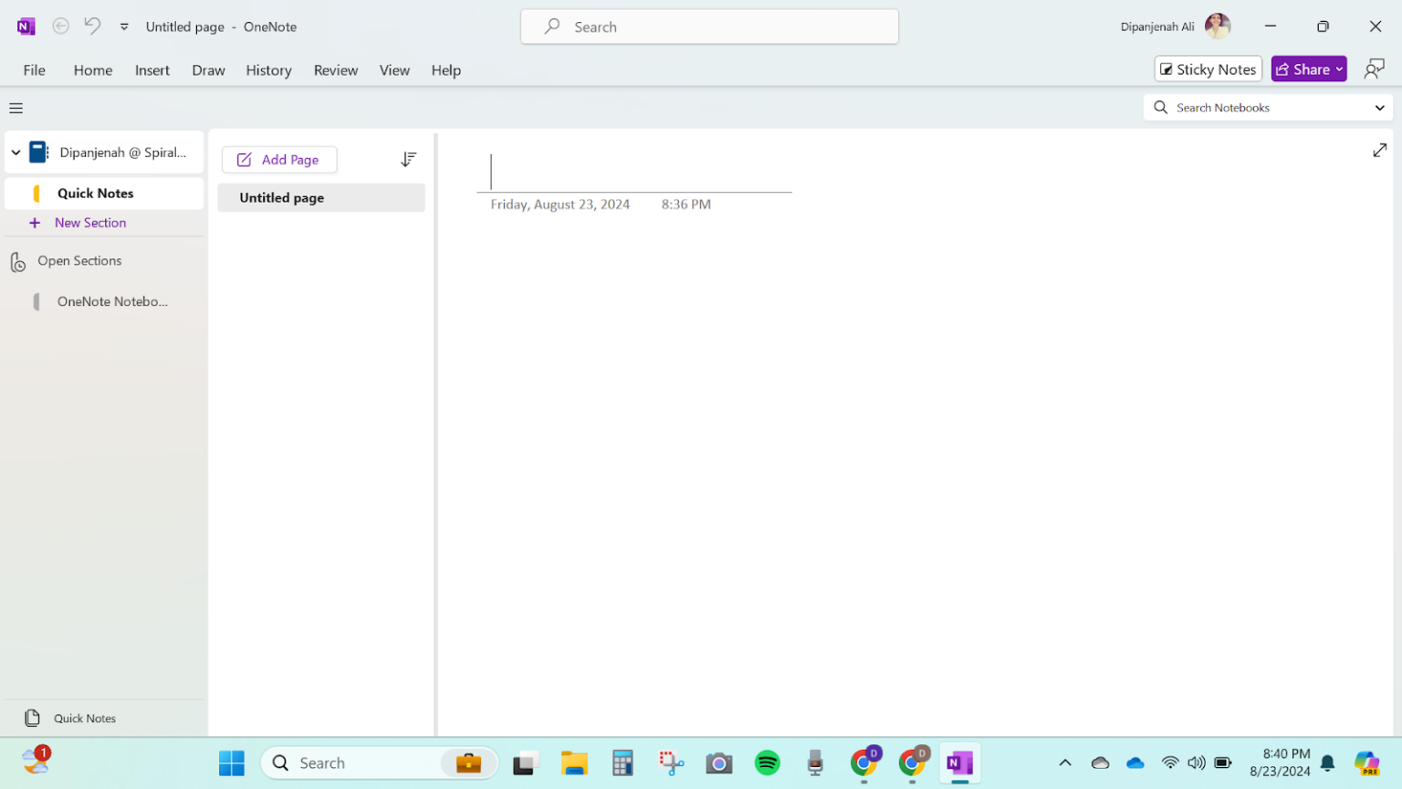Click the back navigation arrow
The height and width of the screenshot is (789, 1402).
(x=60, y=26)
